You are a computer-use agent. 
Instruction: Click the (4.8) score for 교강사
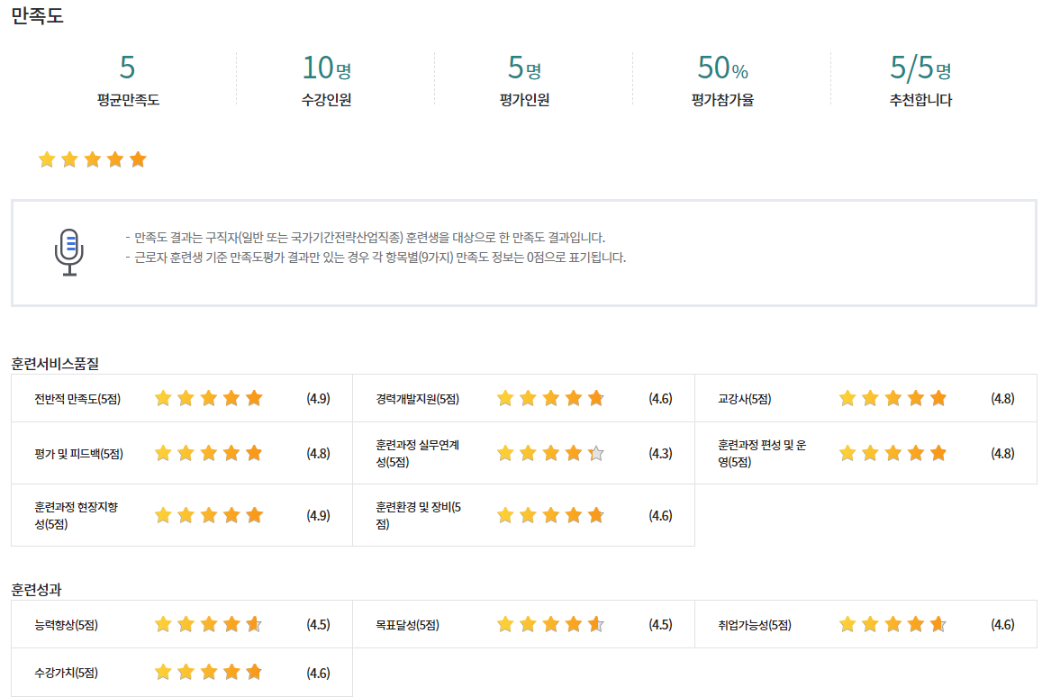coord(1002,399)
